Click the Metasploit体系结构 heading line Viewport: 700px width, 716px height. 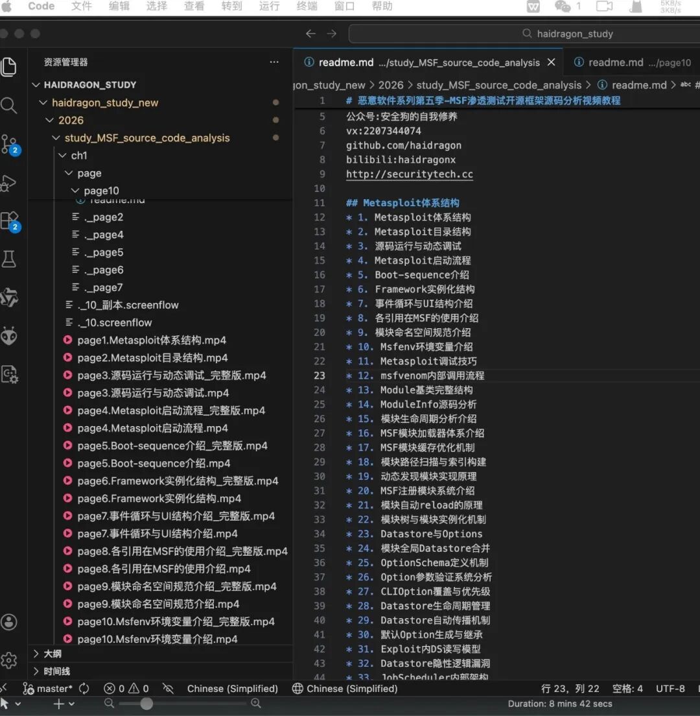[402, 203]
